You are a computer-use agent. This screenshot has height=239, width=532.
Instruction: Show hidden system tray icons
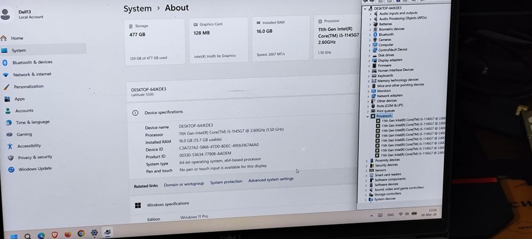[x=371, y=216]
